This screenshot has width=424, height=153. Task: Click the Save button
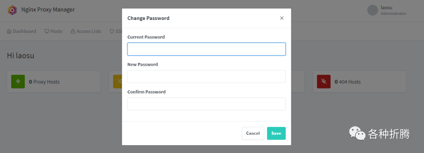276,133
